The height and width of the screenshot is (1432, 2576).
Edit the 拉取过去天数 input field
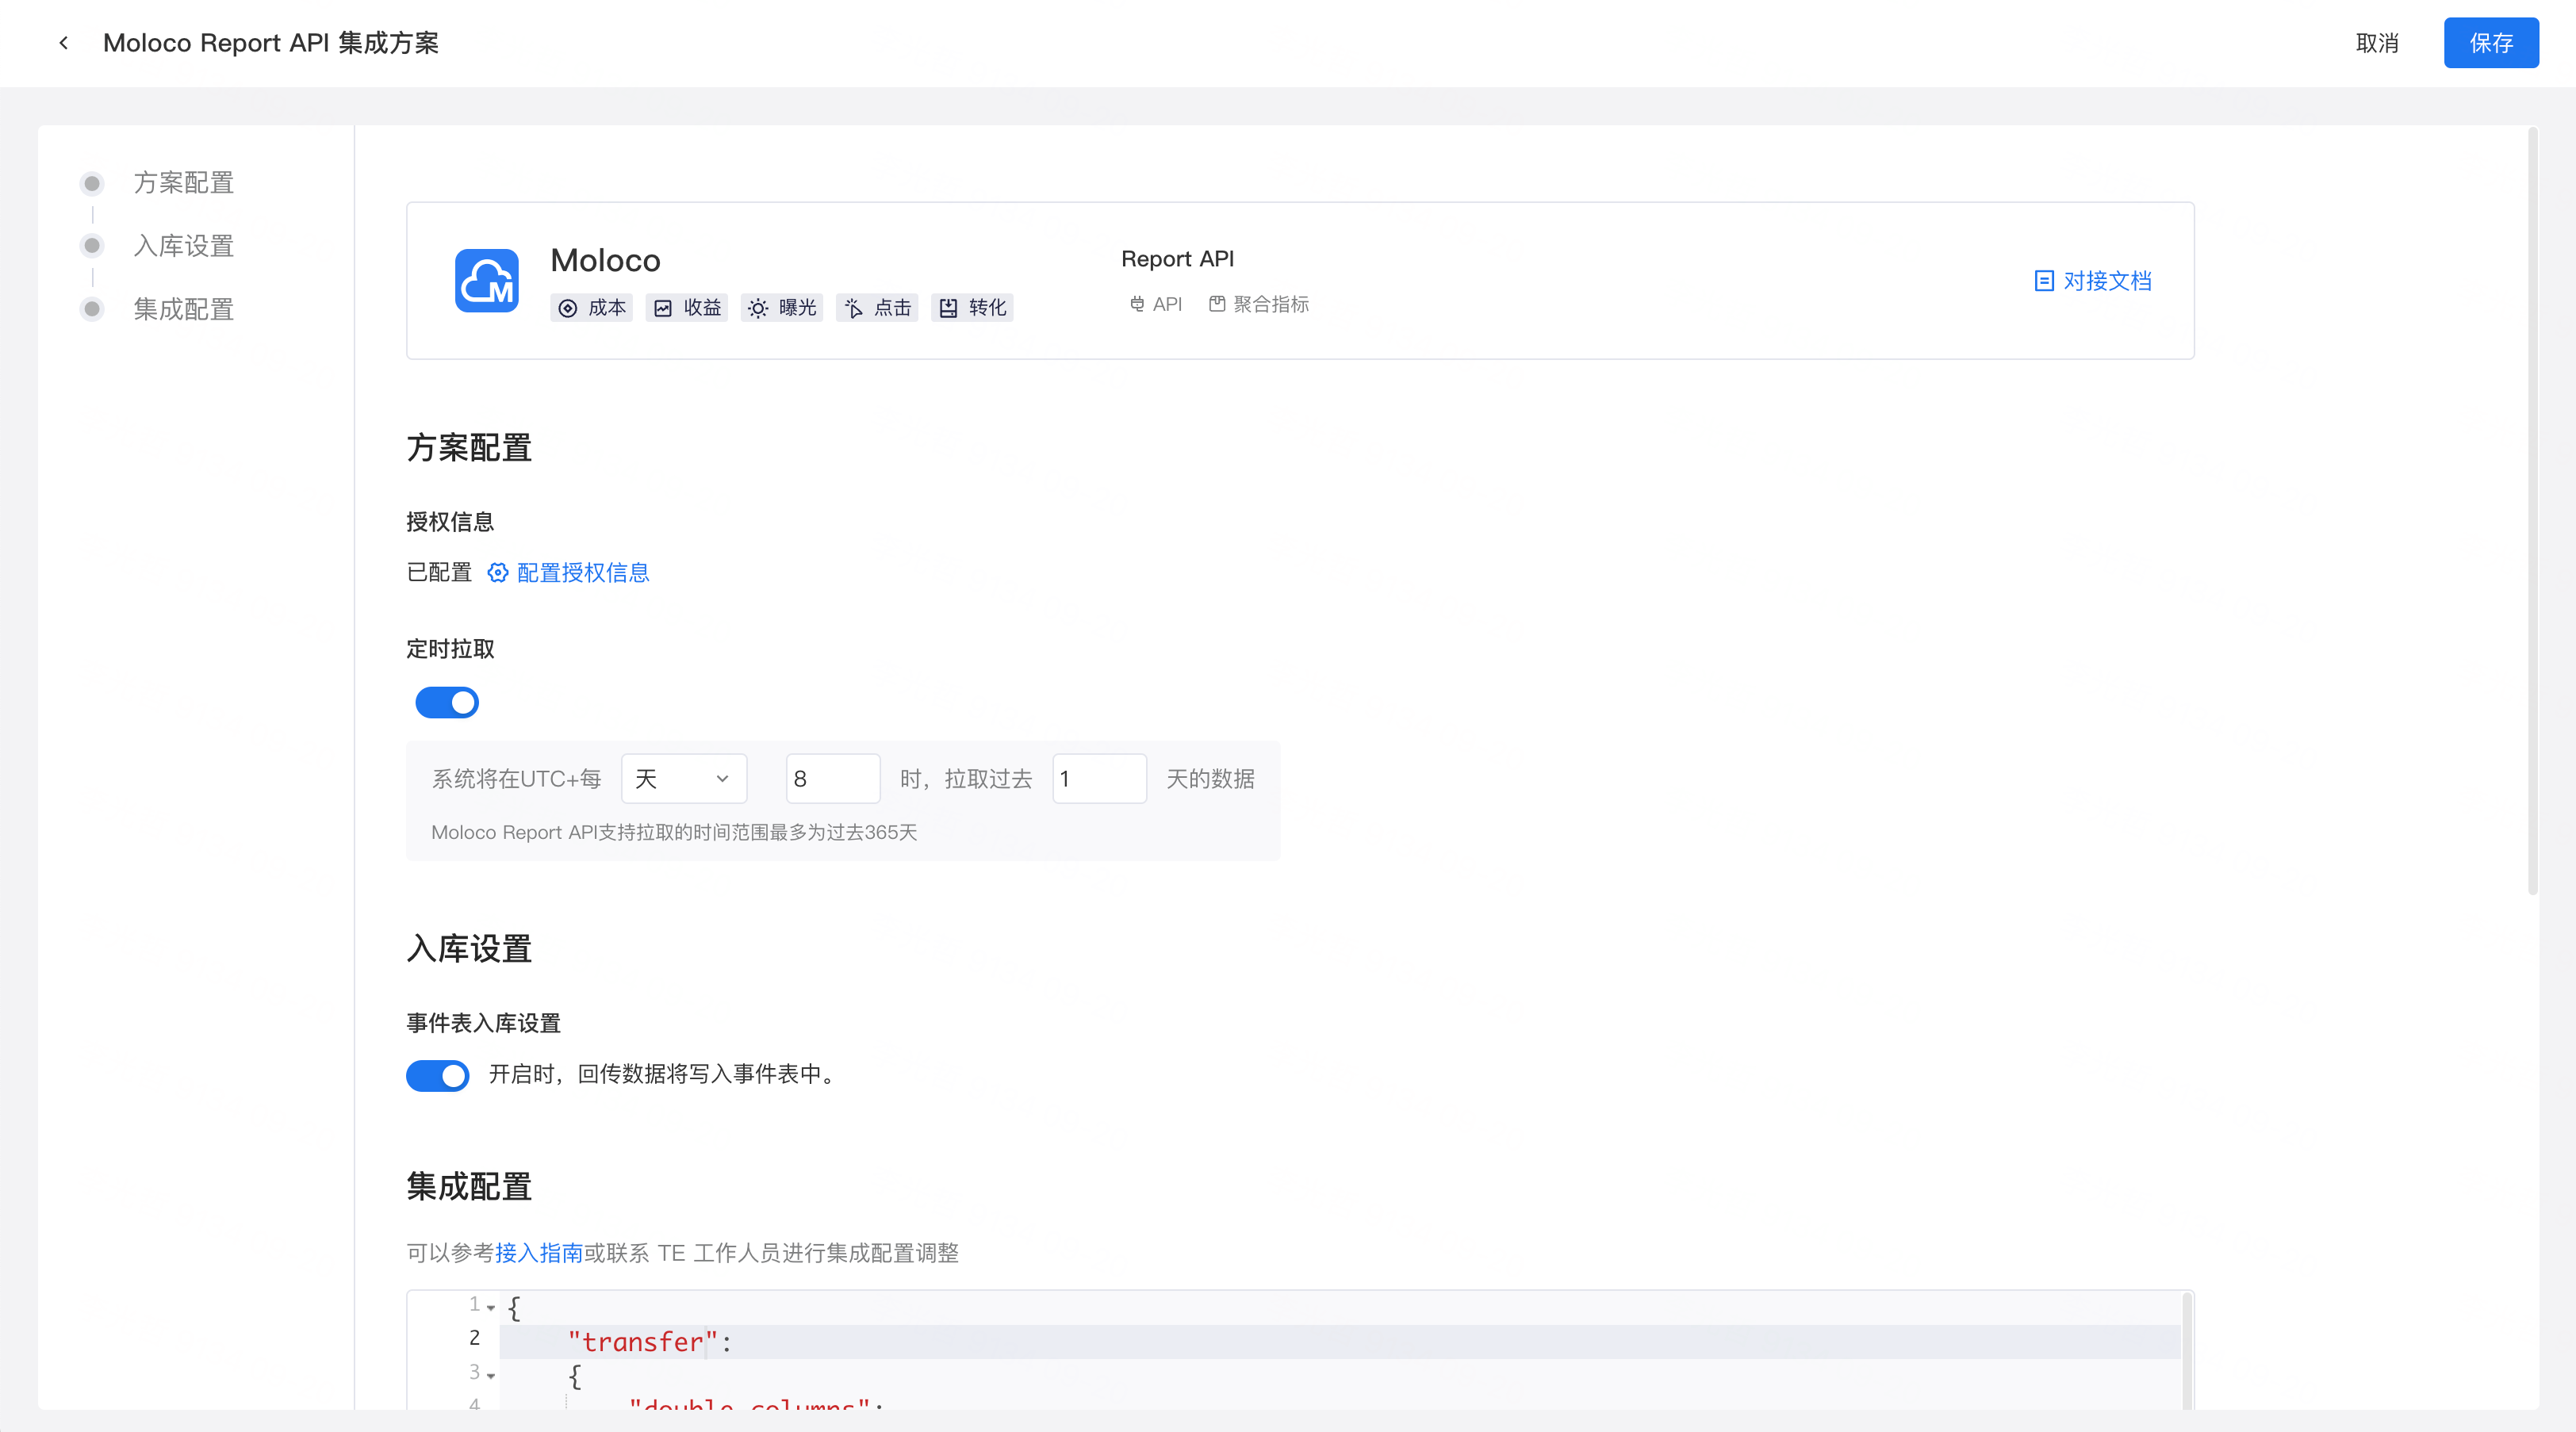(x=1099, y=779)
